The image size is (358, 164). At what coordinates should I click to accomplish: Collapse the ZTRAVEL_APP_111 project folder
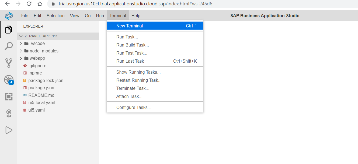pos(21,36)
